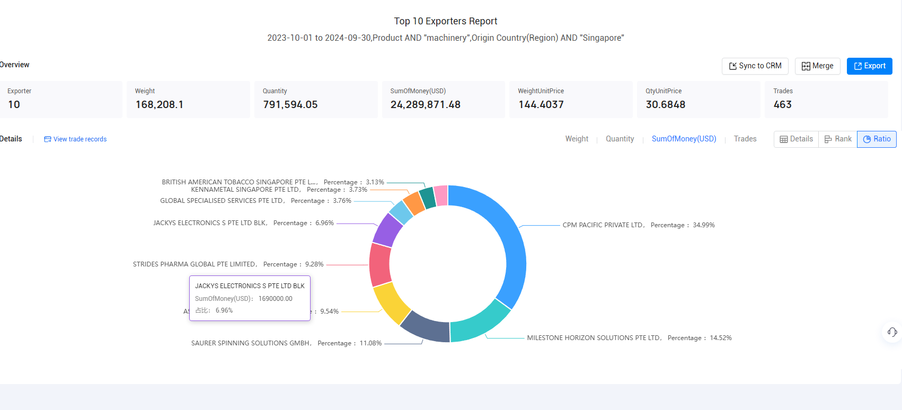The height and width of the screenshot is (410, 902).
Task: Open View trade records link
Action: (x=75, y=139)
